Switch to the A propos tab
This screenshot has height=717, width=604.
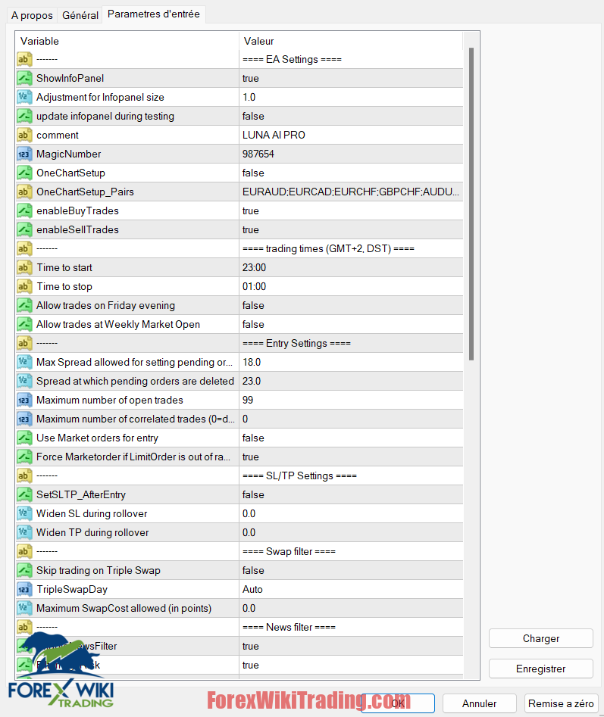point(32,15)
